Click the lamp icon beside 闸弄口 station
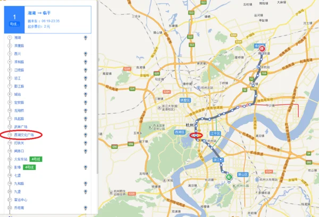 pos(86,151)
